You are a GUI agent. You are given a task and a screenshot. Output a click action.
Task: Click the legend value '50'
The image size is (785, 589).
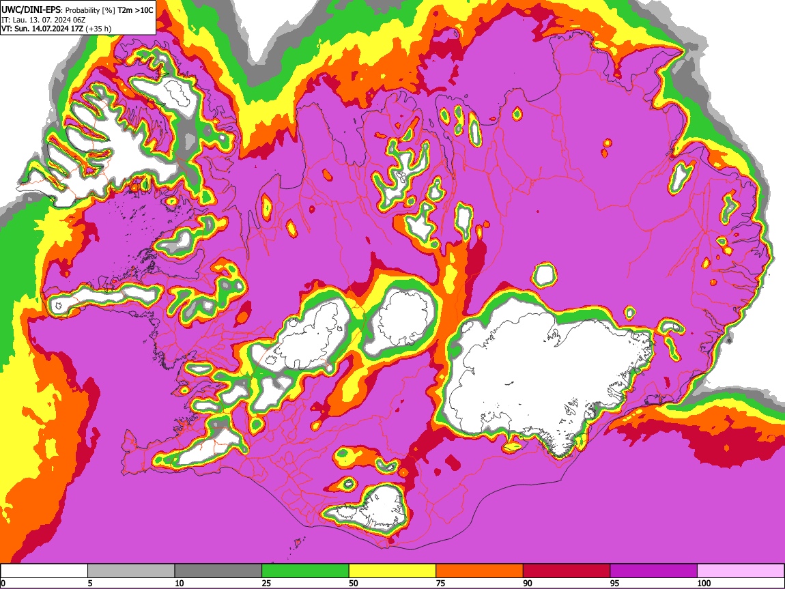tap(354, 583)
